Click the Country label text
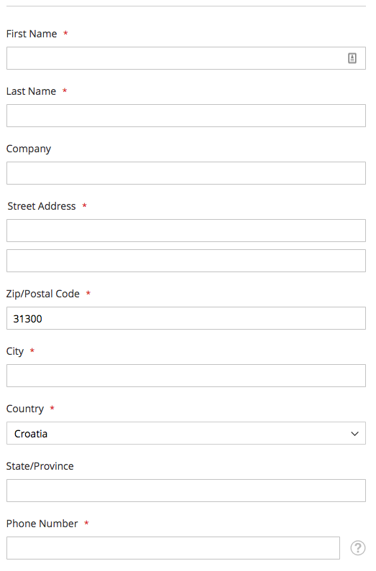The image size is (376, 571). (25, 409)
